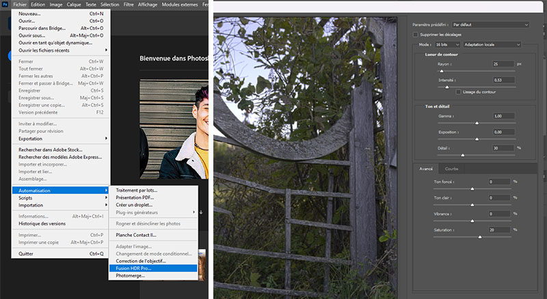Adjust the Exposition slider

[477, 139]
